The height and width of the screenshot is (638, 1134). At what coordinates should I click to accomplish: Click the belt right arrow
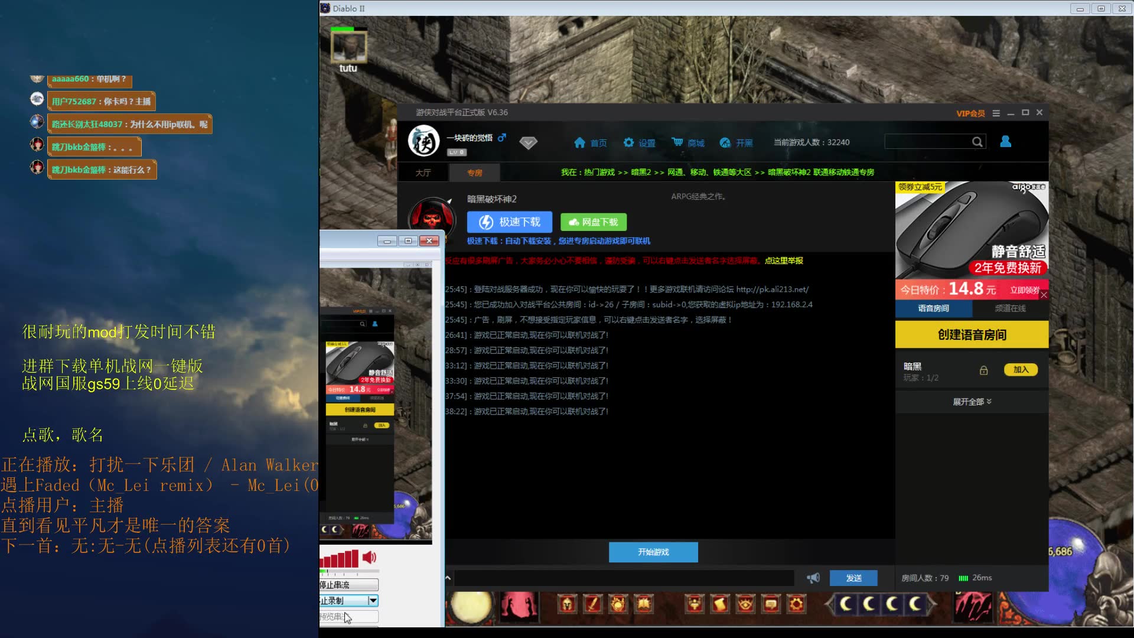931,604
